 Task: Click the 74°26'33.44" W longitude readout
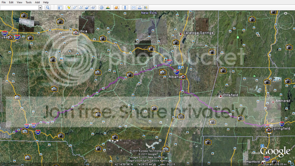pyautogui.click(x=147, y=164)
